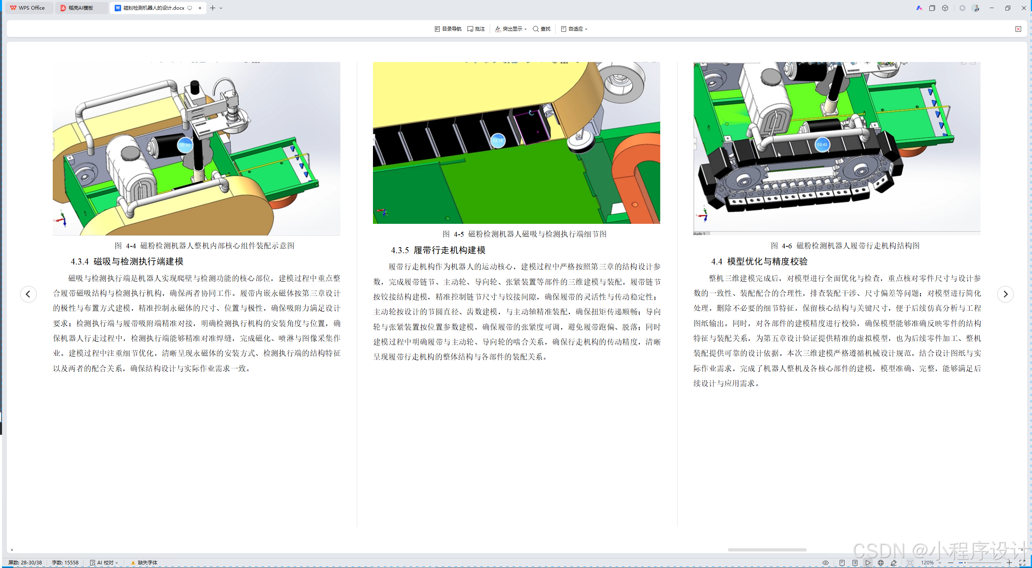Screen dimensions: 1032x568
Task: Click the fit page frame icon
Action: [910, 563]
